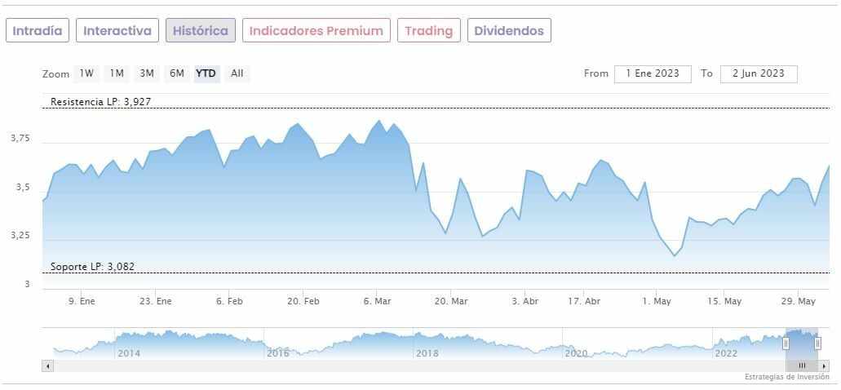Screen dimensions: 841x390
Task: Open Indicadores Premium tab
Action: tap(316, 31)
